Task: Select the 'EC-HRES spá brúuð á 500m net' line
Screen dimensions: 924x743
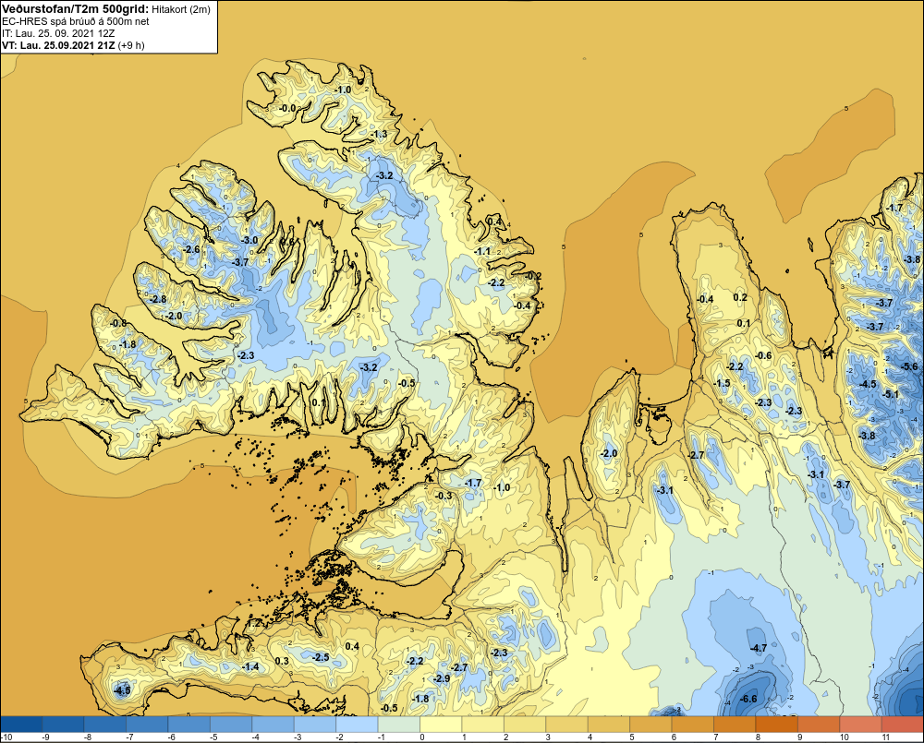Action: coord(76,21)
